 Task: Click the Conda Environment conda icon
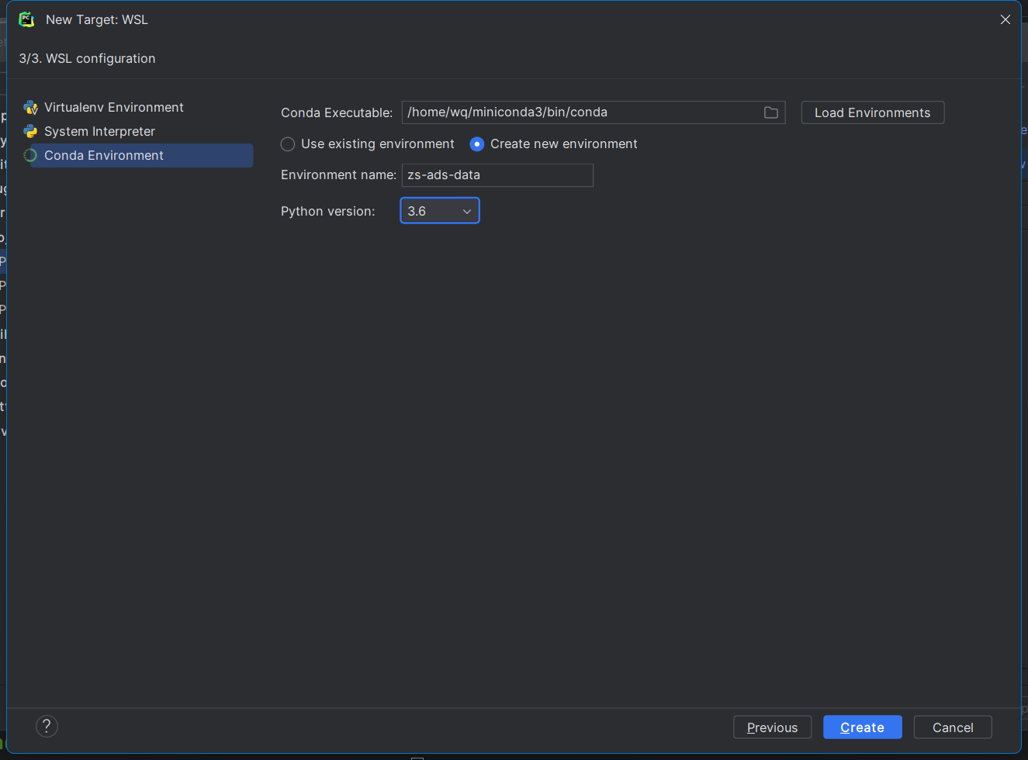(30, 155)
